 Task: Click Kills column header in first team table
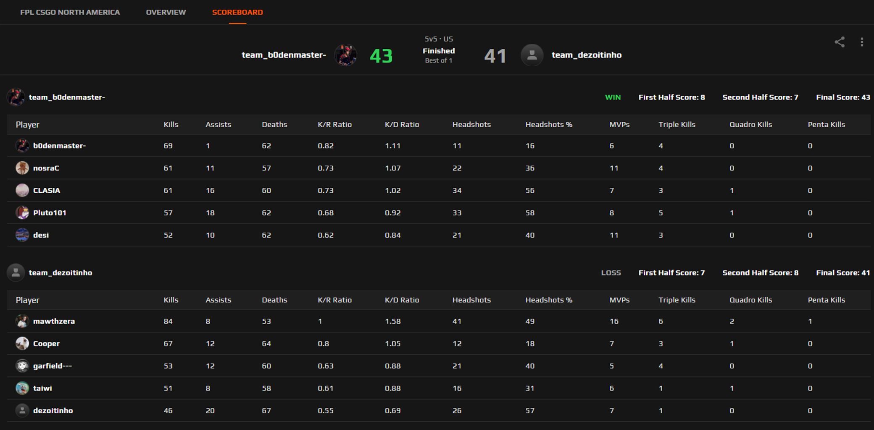[x=171, y=124]
